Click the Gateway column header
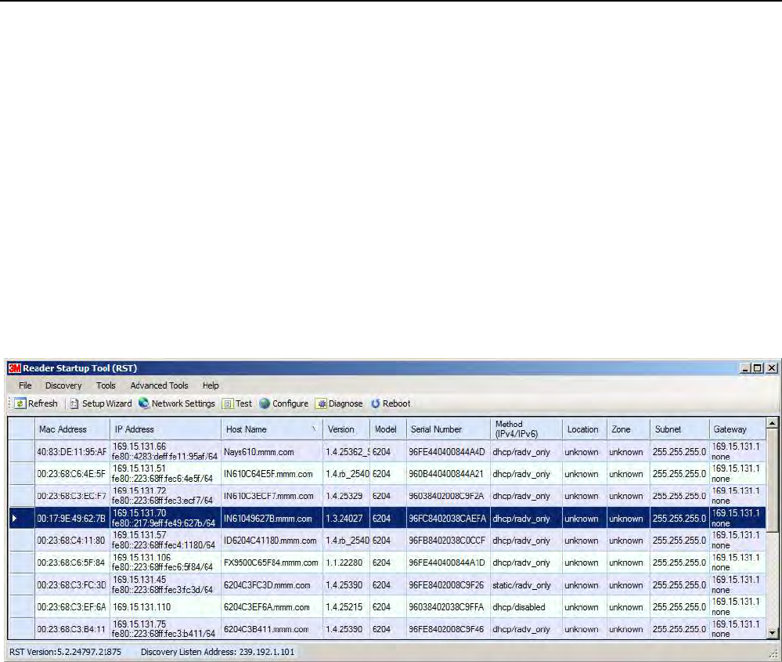 point(737,429)
